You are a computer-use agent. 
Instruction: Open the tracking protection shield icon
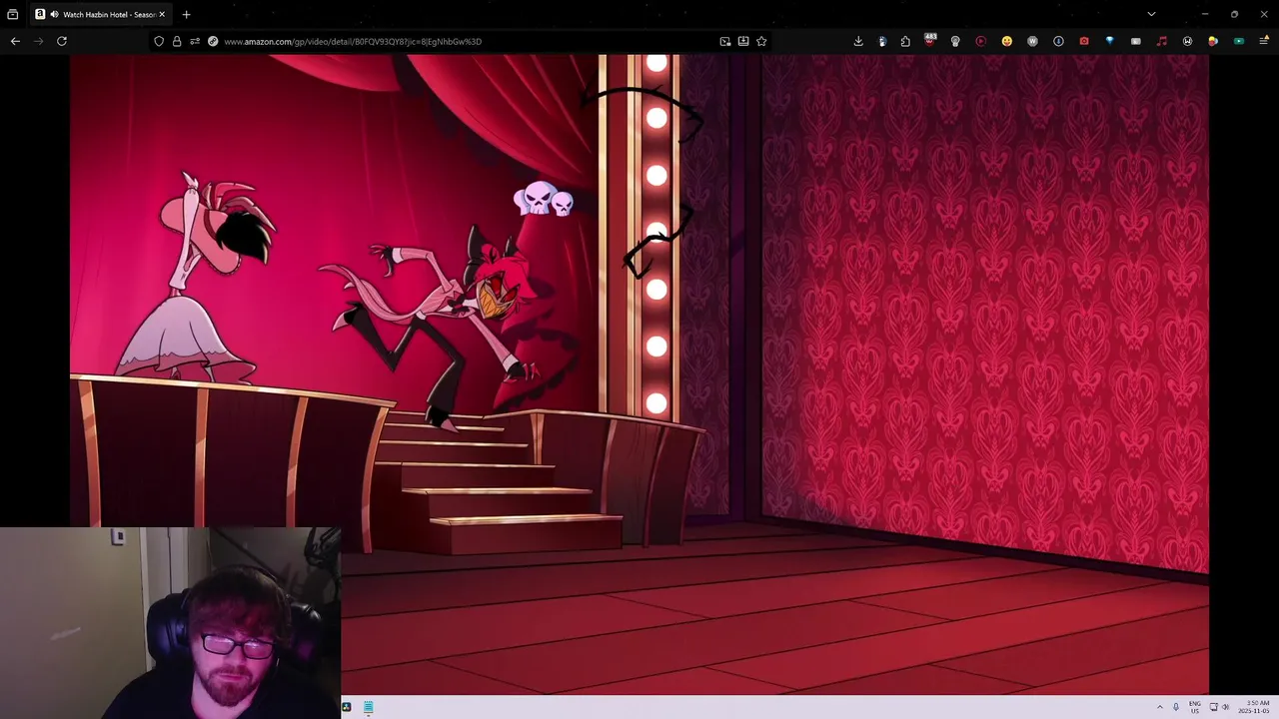point(159,41)
